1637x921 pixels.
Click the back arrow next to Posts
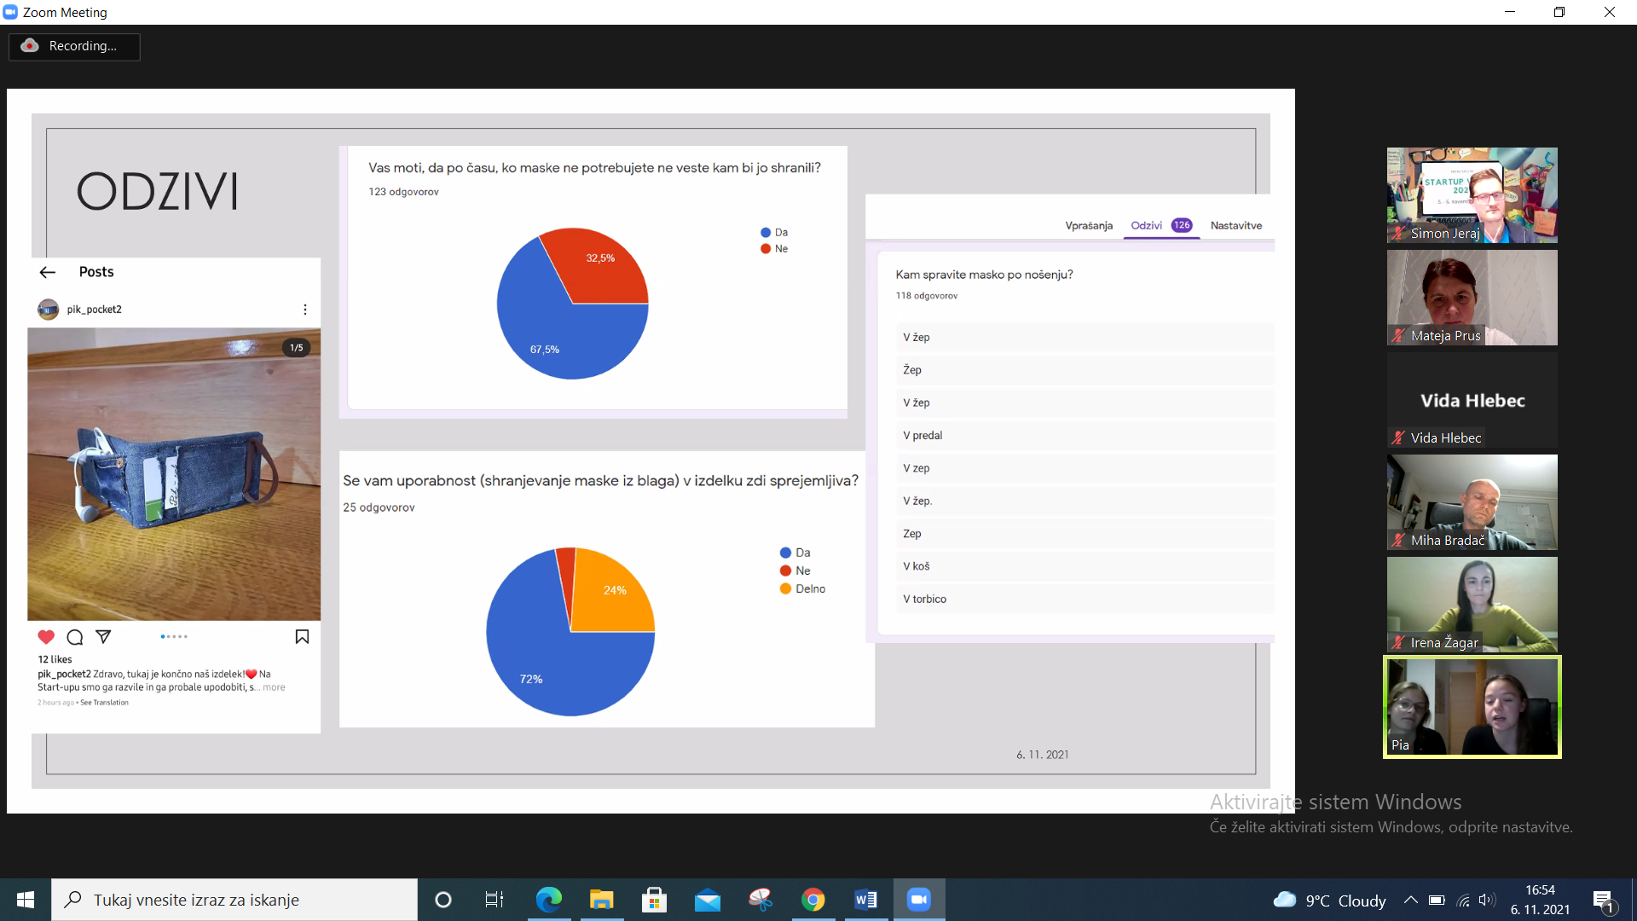48,272
